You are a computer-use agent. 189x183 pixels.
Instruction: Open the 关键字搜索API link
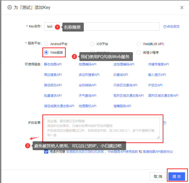pos(158,64)
